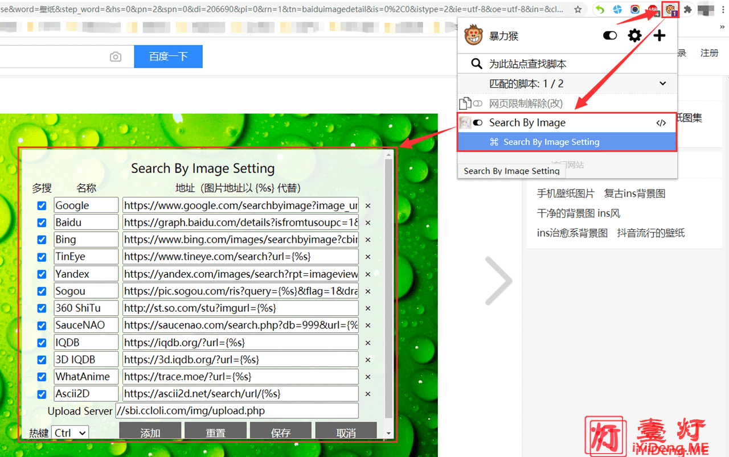
Task: Select Search By Image Setting menu entry
Action: 567,142
